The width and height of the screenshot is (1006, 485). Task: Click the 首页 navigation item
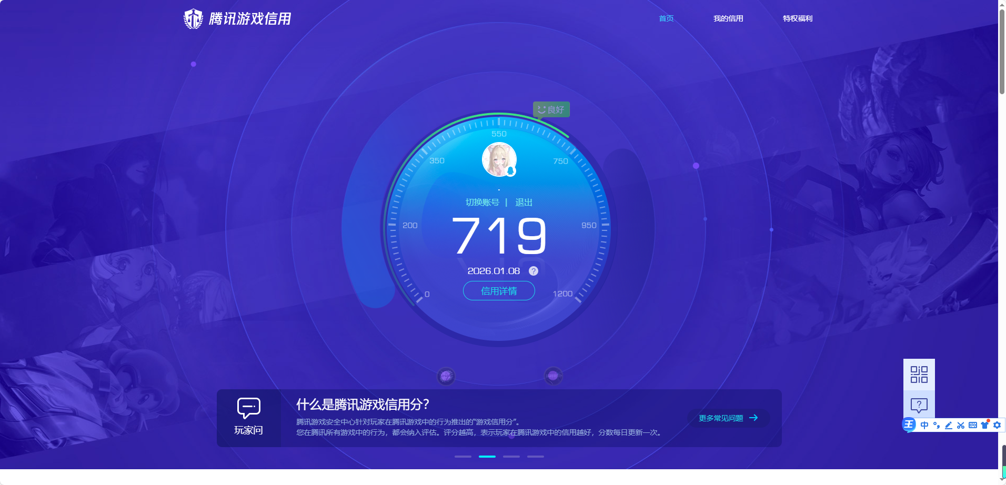click(666, 18)
